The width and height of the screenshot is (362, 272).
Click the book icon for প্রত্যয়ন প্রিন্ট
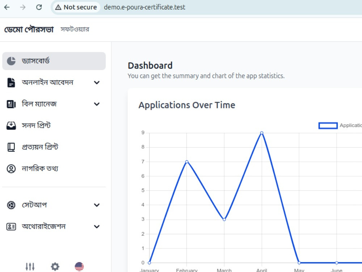pyautogui.click(x=11, y=147)
